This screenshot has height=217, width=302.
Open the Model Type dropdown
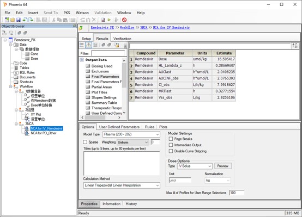131,134
